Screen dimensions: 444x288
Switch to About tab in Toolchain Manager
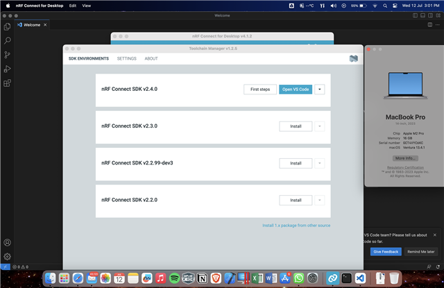151,58
